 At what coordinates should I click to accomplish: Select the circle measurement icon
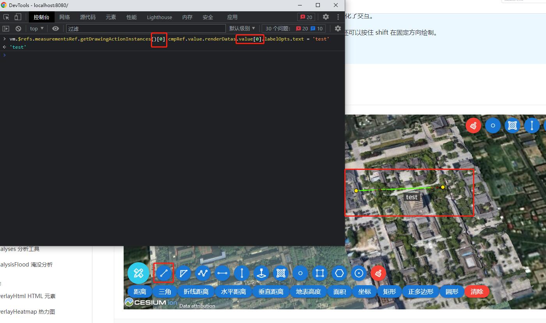[359, 273]
